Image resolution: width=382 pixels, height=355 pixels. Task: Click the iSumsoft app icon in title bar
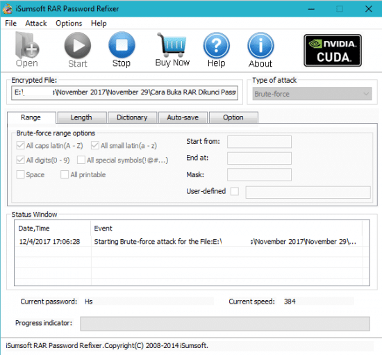click(8, 9)
